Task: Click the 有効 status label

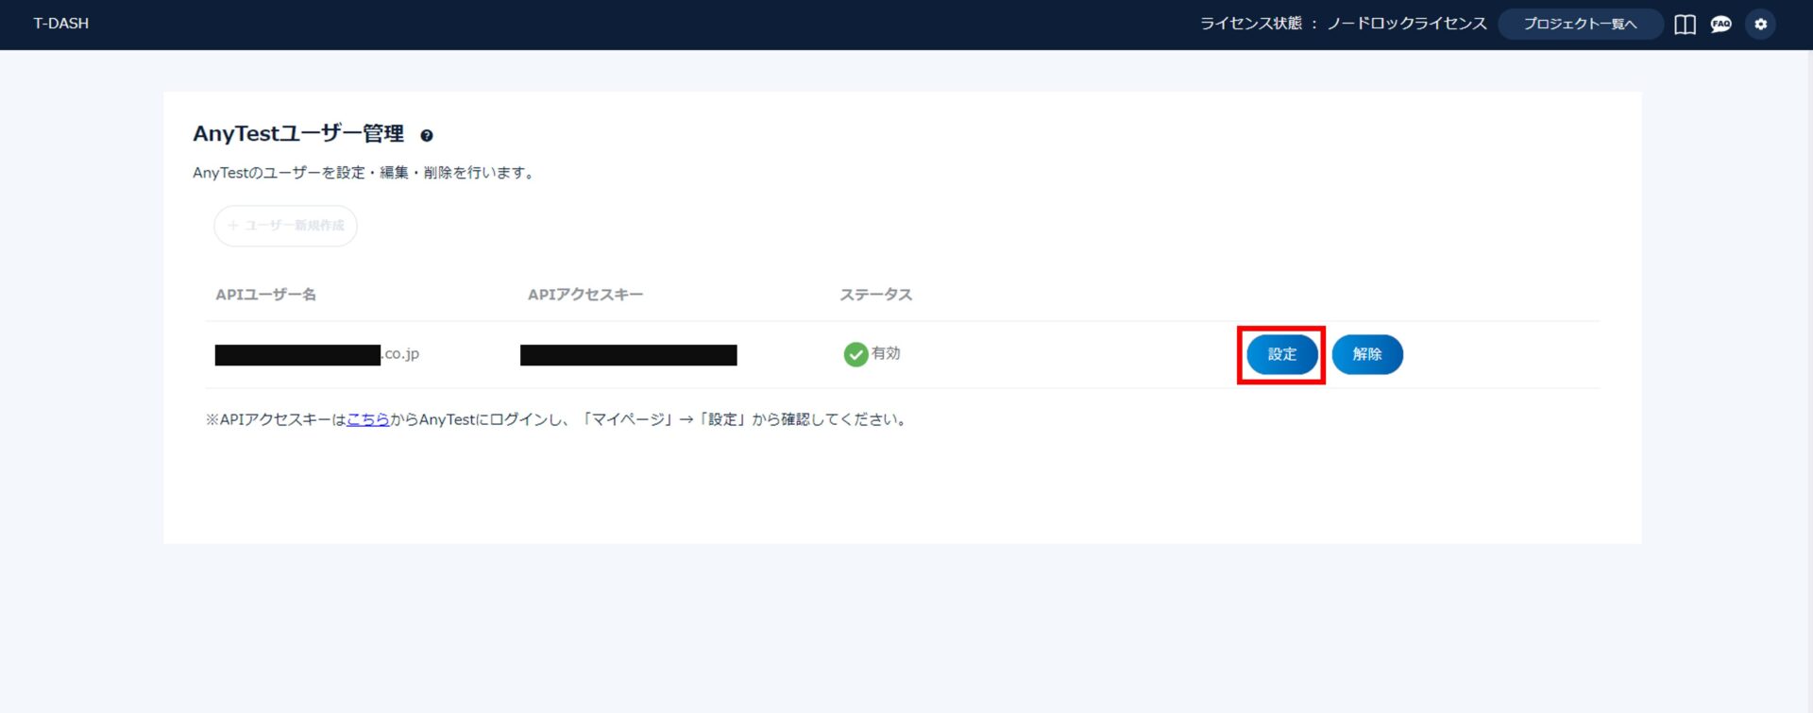Action: tap(886, 353)
